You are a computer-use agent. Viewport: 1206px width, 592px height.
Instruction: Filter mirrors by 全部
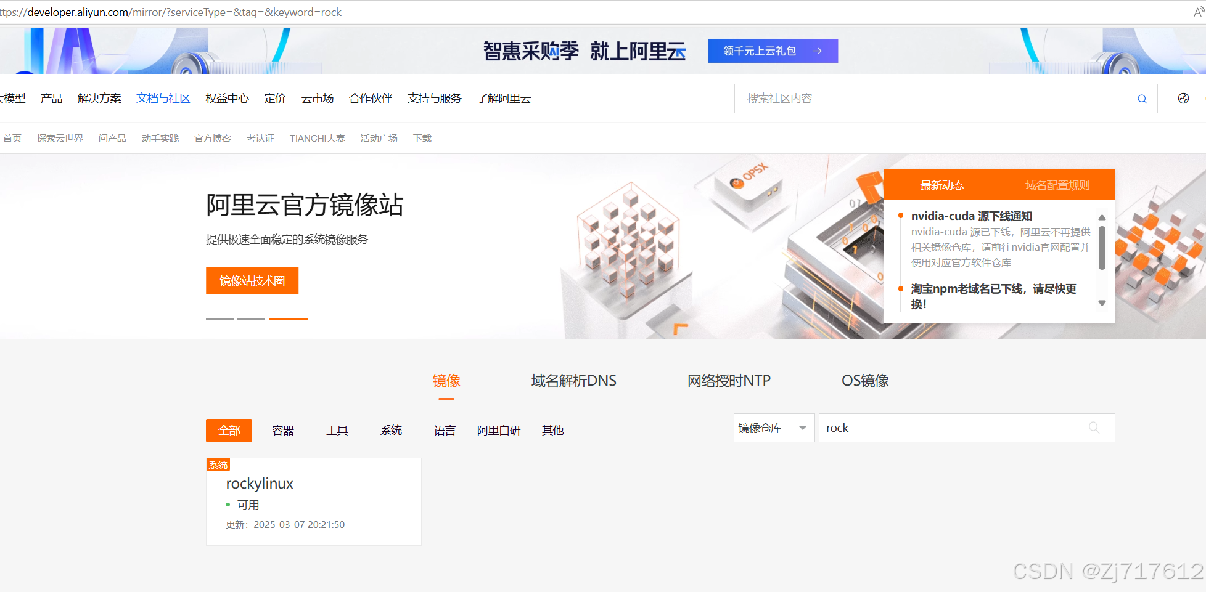click(229, 430)
